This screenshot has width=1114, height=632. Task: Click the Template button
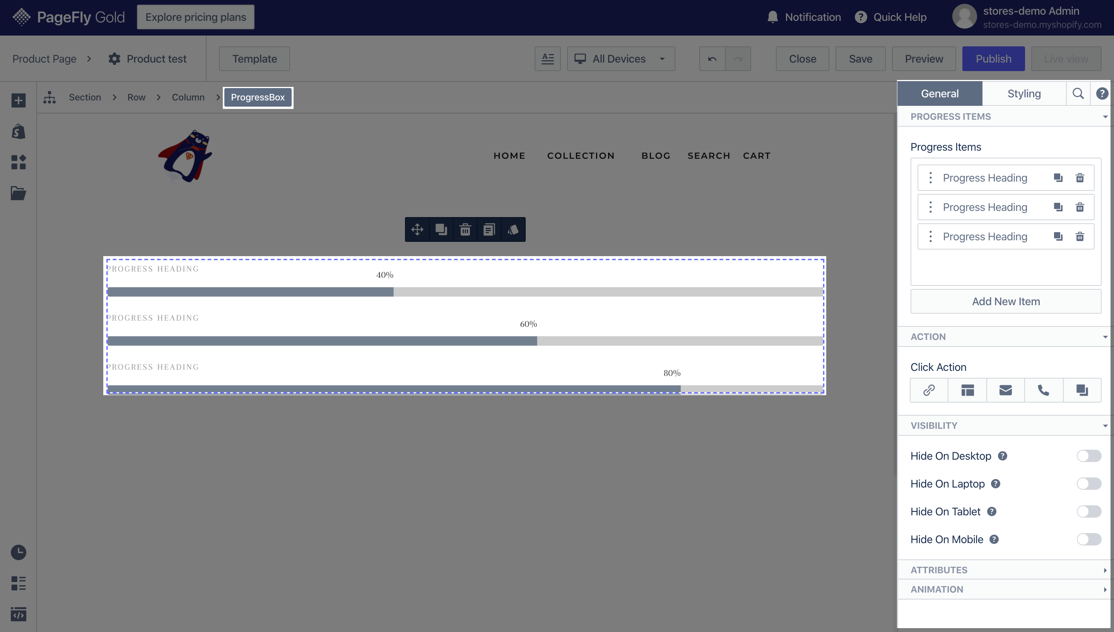(254, 59)
